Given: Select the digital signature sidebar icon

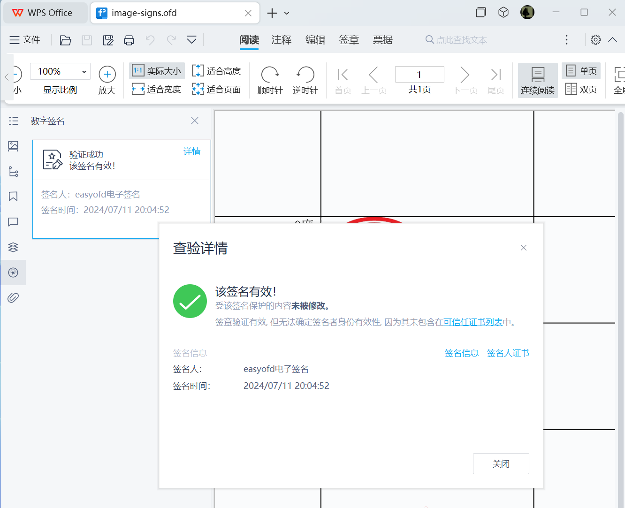Looking at the screenshot, I should point(13,273).
